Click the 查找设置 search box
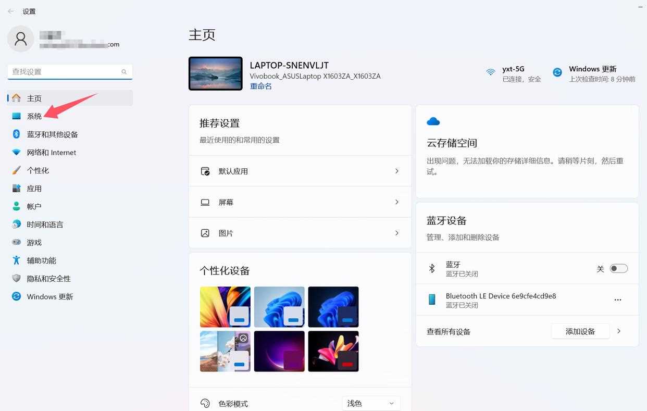The image size is (647, 411). [68, 71]
